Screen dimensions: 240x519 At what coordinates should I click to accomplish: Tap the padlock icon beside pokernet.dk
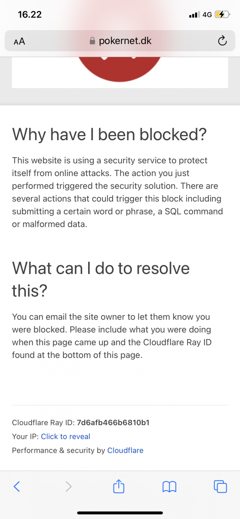point(92,41)
